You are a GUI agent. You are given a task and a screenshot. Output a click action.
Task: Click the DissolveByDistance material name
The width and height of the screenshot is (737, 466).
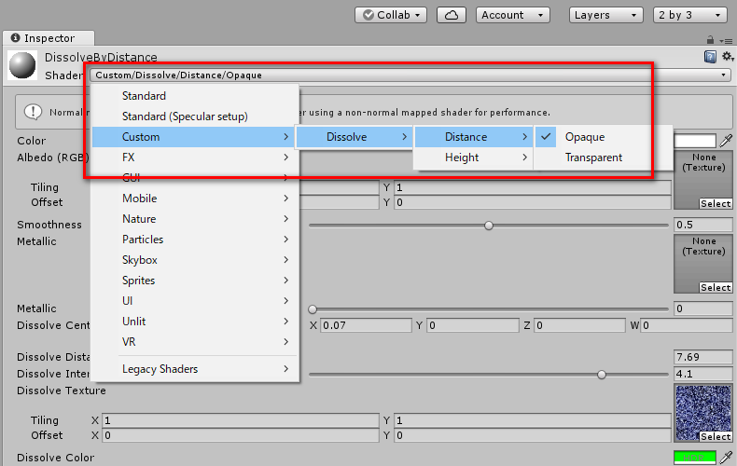click(101, 57)
